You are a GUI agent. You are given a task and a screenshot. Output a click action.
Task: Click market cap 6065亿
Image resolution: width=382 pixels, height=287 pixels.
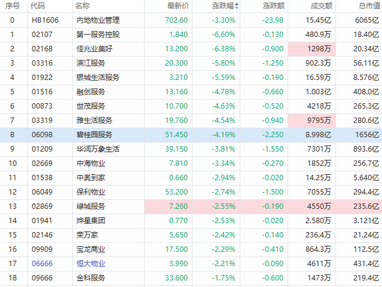tap(367, 20)
